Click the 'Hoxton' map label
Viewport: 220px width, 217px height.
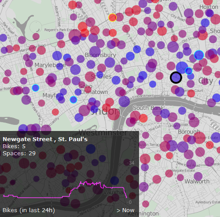(209, 7)
